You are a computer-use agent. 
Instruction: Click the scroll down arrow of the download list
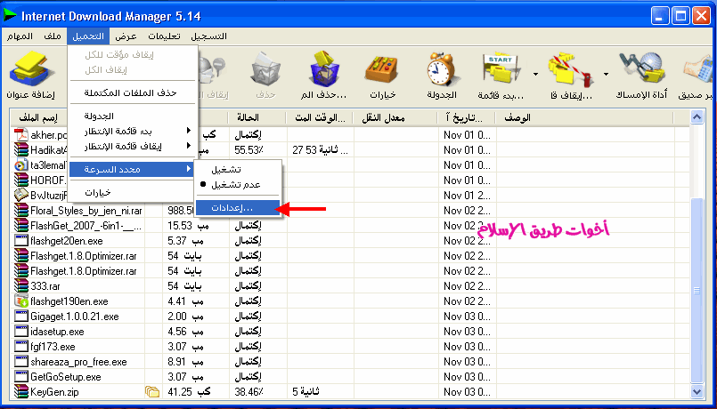[697, 391]
